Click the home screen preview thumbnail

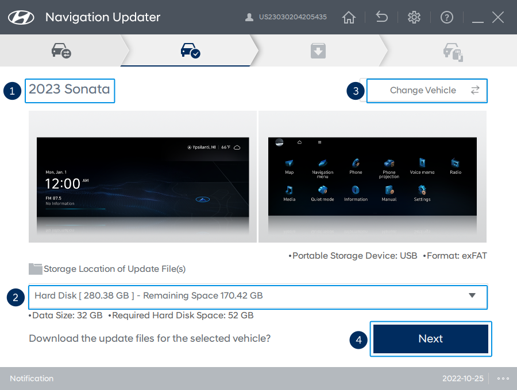pos(142,177)
